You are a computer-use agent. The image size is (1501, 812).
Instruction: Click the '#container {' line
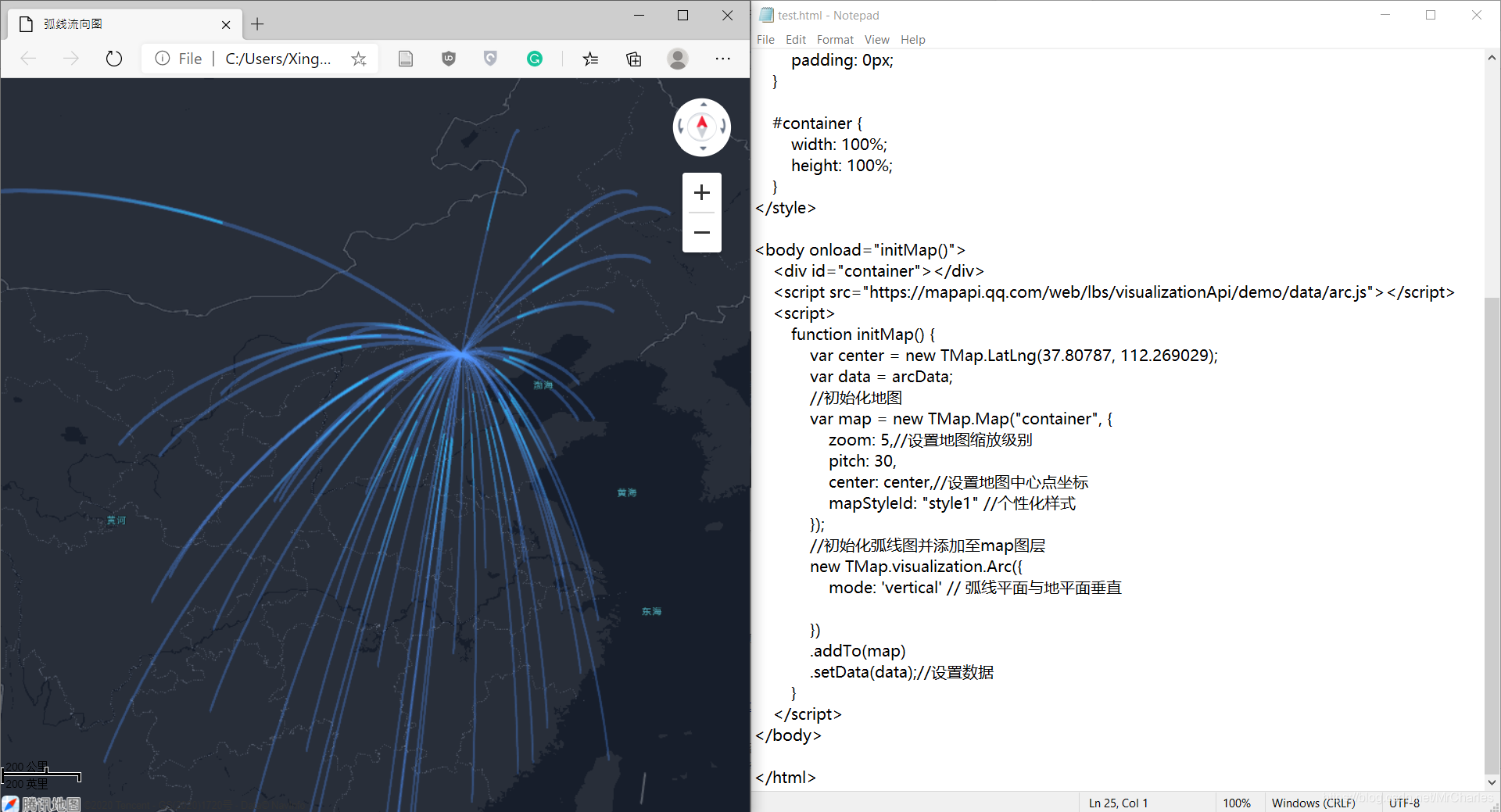click(818, 123)
